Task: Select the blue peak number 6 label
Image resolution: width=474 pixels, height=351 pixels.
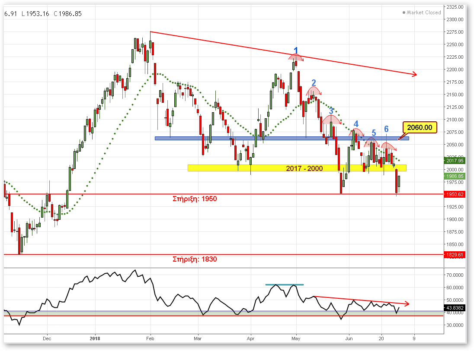Action: point(386,129)
